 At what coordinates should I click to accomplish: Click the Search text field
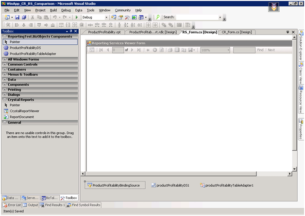click(x=197, y=18)
